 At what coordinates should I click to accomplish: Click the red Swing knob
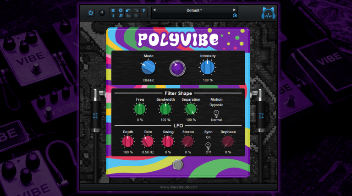tap(168, 142)
